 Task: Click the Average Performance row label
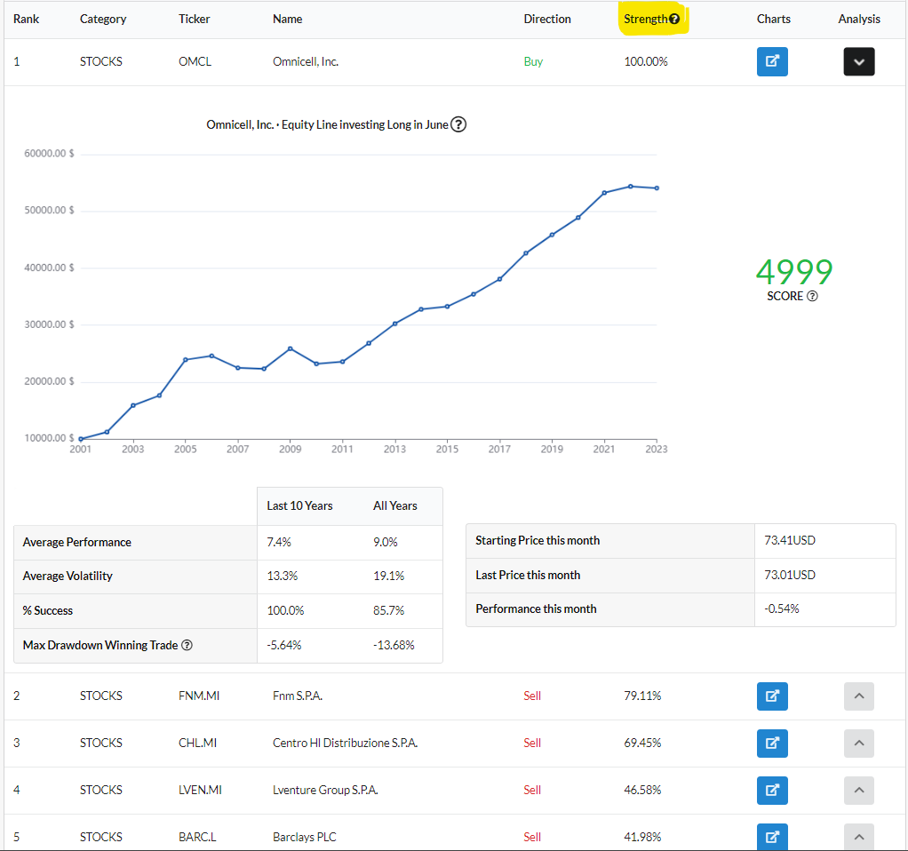tap(77, 543)
